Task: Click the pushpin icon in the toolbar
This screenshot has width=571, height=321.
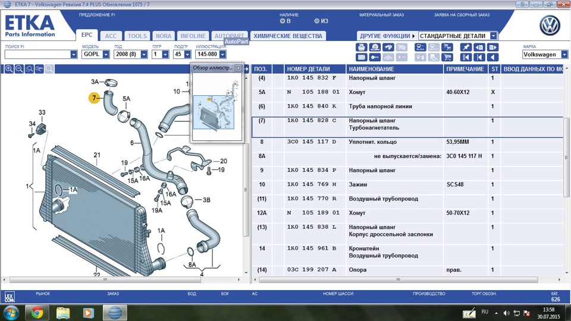Action: tap(466, 48)
